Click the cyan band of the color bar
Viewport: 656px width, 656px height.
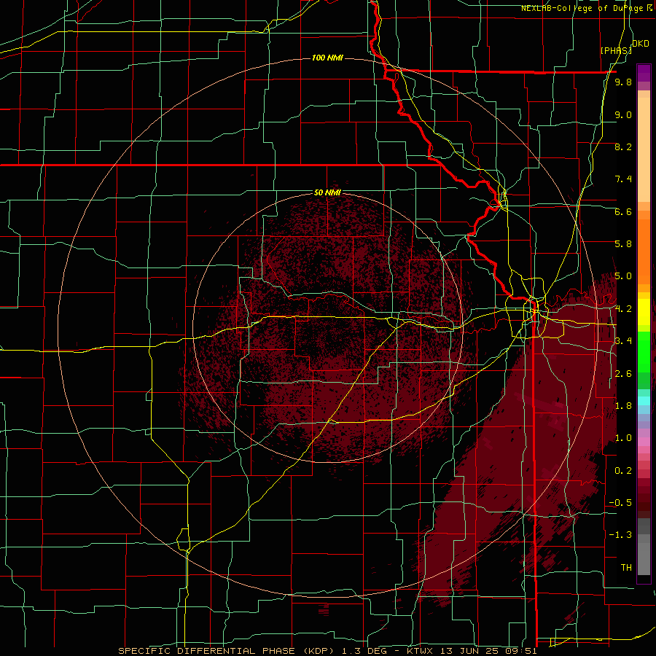[644, 401]
